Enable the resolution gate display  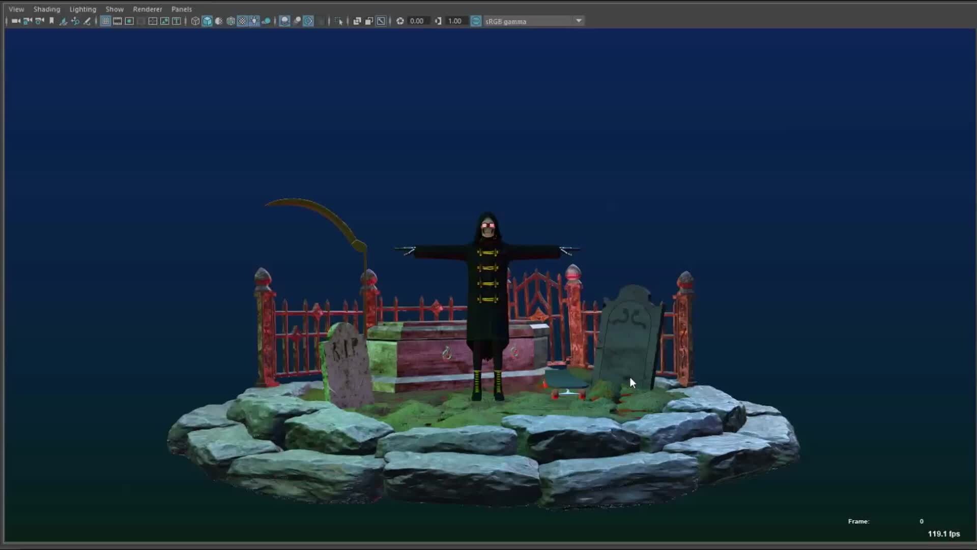[130, 21]
